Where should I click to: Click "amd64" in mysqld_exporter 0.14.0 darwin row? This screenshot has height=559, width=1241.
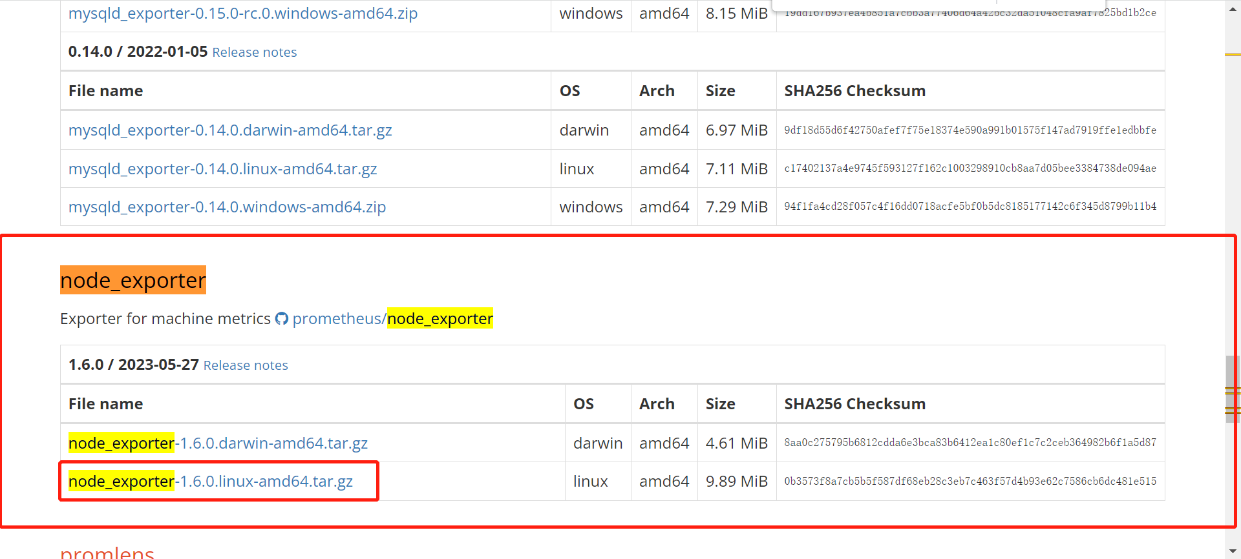pos(664,130)
